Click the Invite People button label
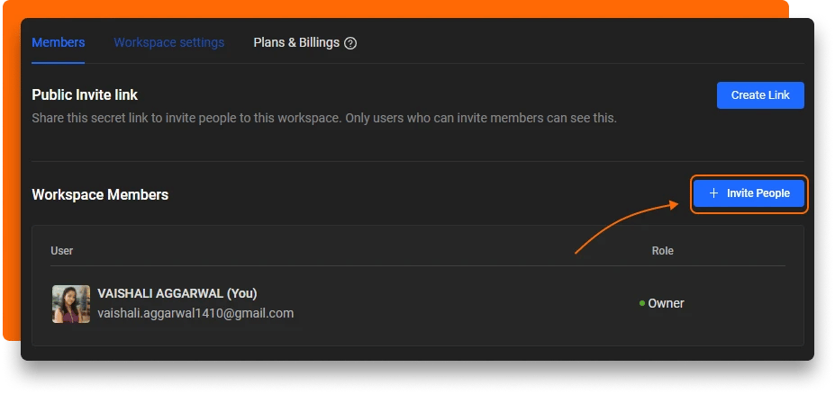 [x=758, y=193]
